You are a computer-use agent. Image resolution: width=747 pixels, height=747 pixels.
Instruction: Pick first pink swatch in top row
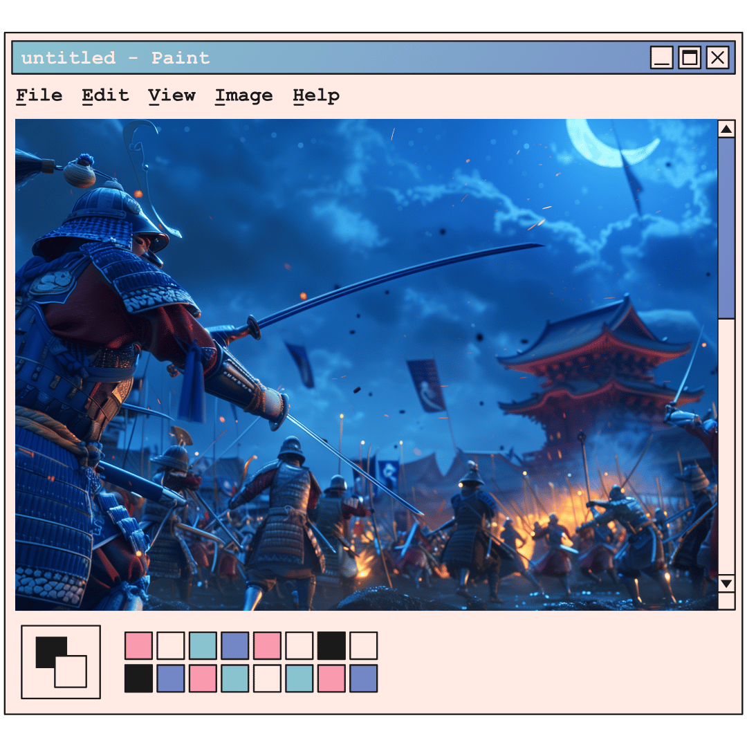tap(138, 645)
